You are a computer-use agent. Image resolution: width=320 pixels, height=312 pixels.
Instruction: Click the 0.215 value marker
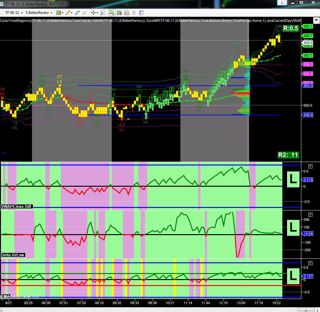tap(308, 180)
